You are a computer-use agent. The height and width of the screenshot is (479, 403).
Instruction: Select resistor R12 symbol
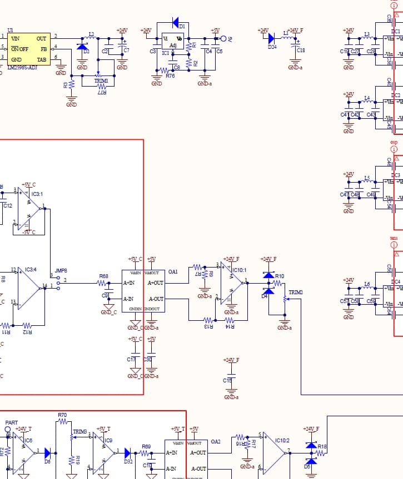tap(27, 326)
